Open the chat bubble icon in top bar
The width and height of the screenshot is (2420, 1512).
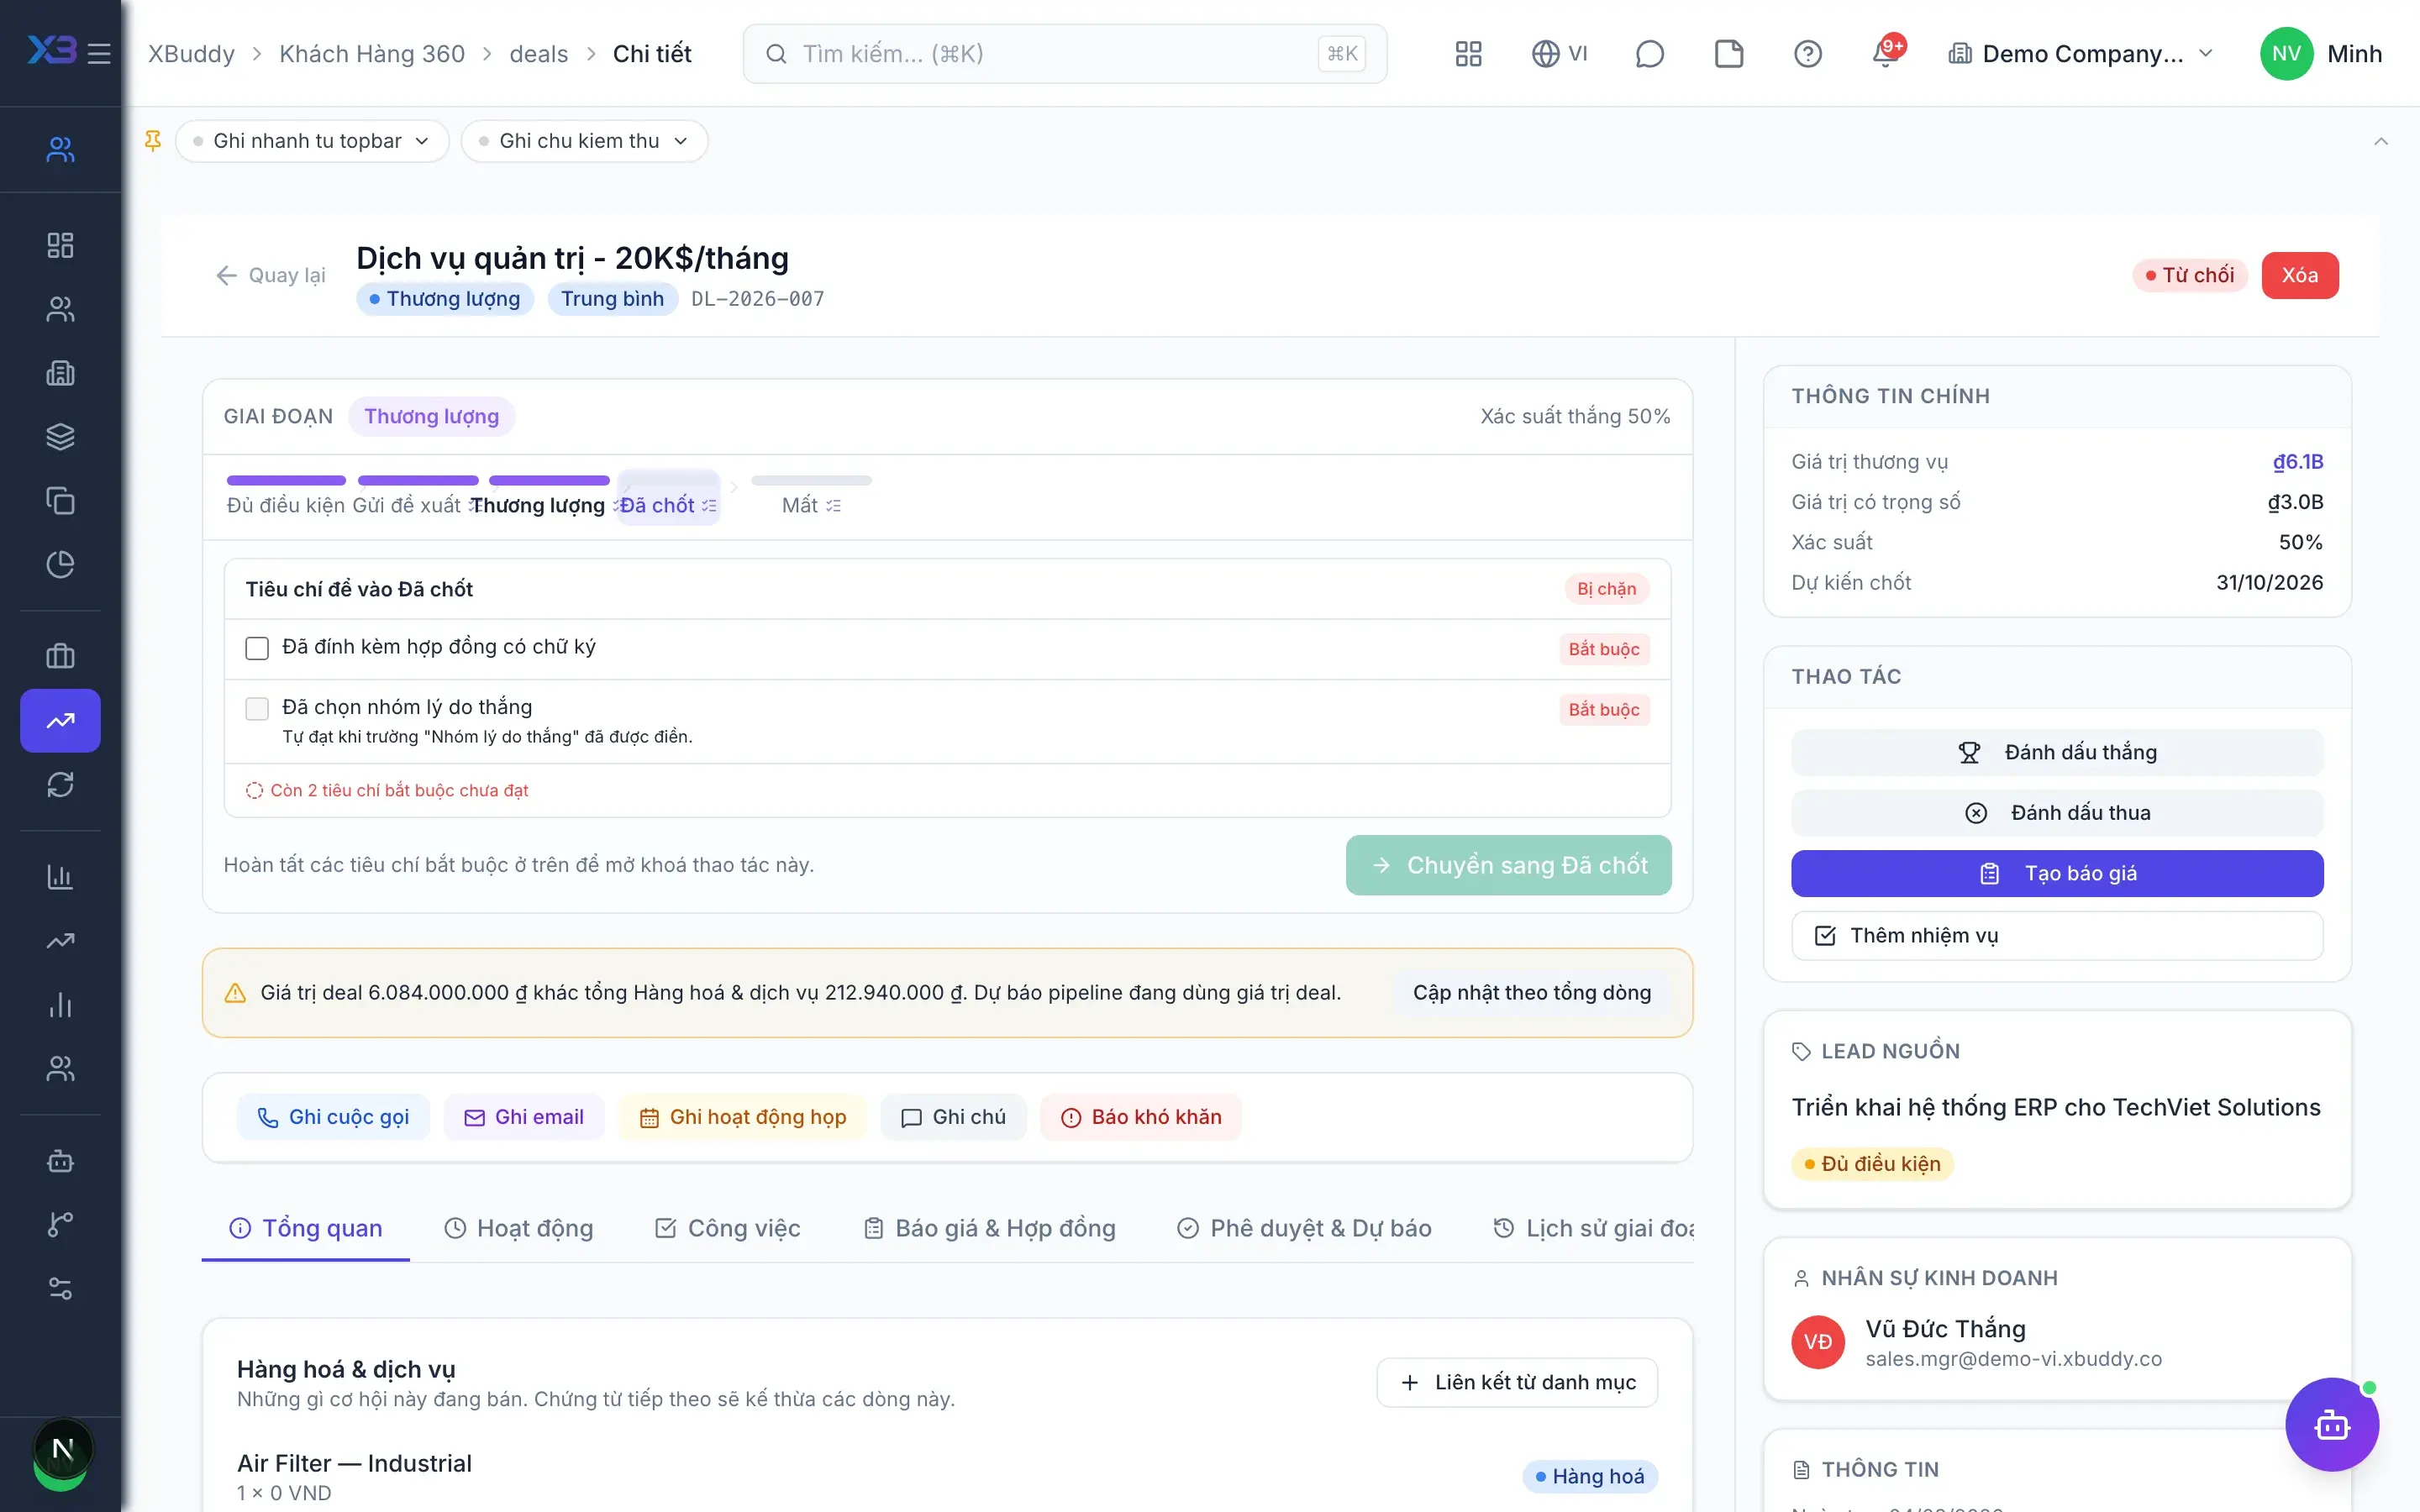1649,54
